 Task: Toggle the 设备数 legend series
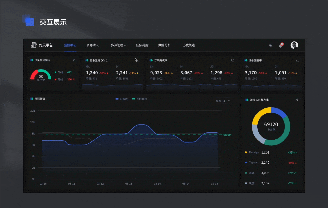[121, 99]
